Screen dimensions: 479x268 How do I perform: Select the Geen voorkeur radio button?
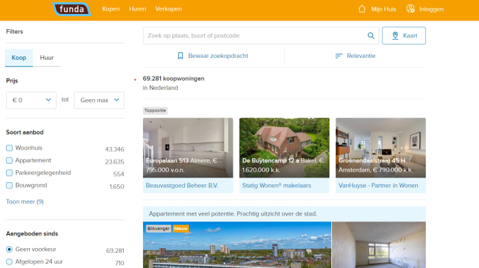(x=9, y=249)
